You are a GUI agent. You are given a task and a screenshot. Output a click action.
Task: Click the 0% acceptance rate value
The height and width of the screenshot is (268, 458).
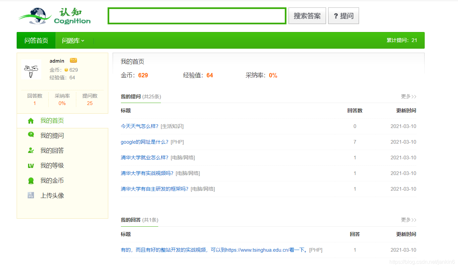point(273,75)
